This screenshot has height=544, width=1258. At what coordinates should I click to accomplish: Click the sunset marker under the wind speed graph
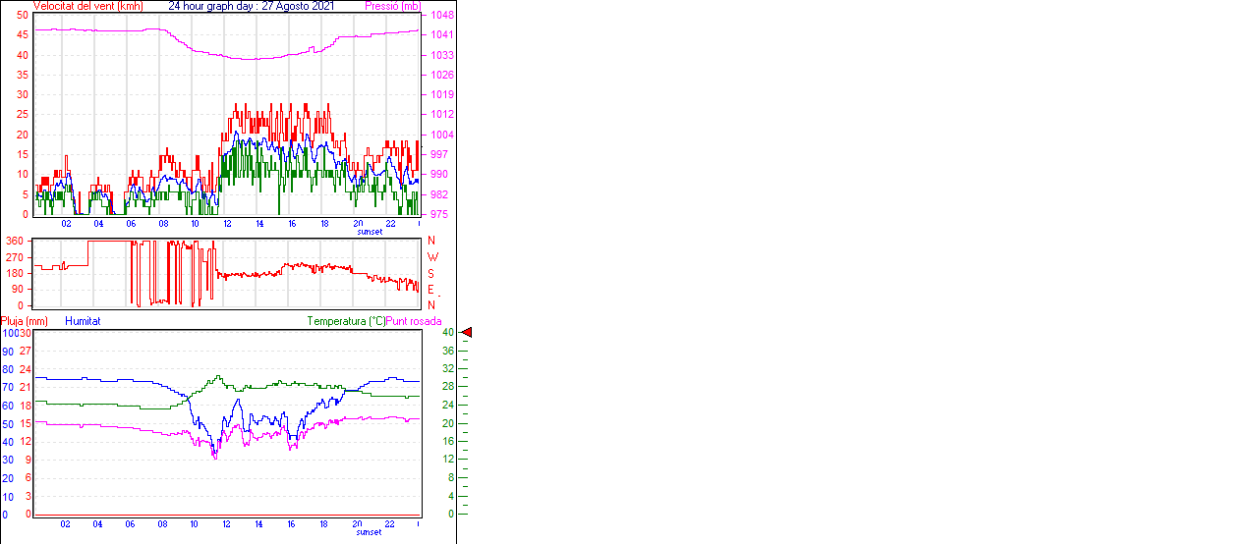[370, 233]
